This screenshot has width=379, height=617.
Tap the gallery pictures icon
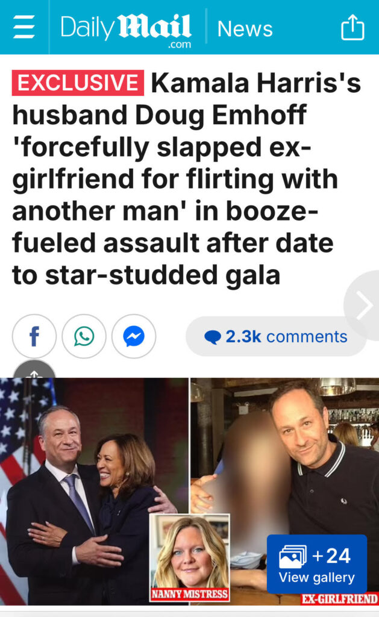293,556
